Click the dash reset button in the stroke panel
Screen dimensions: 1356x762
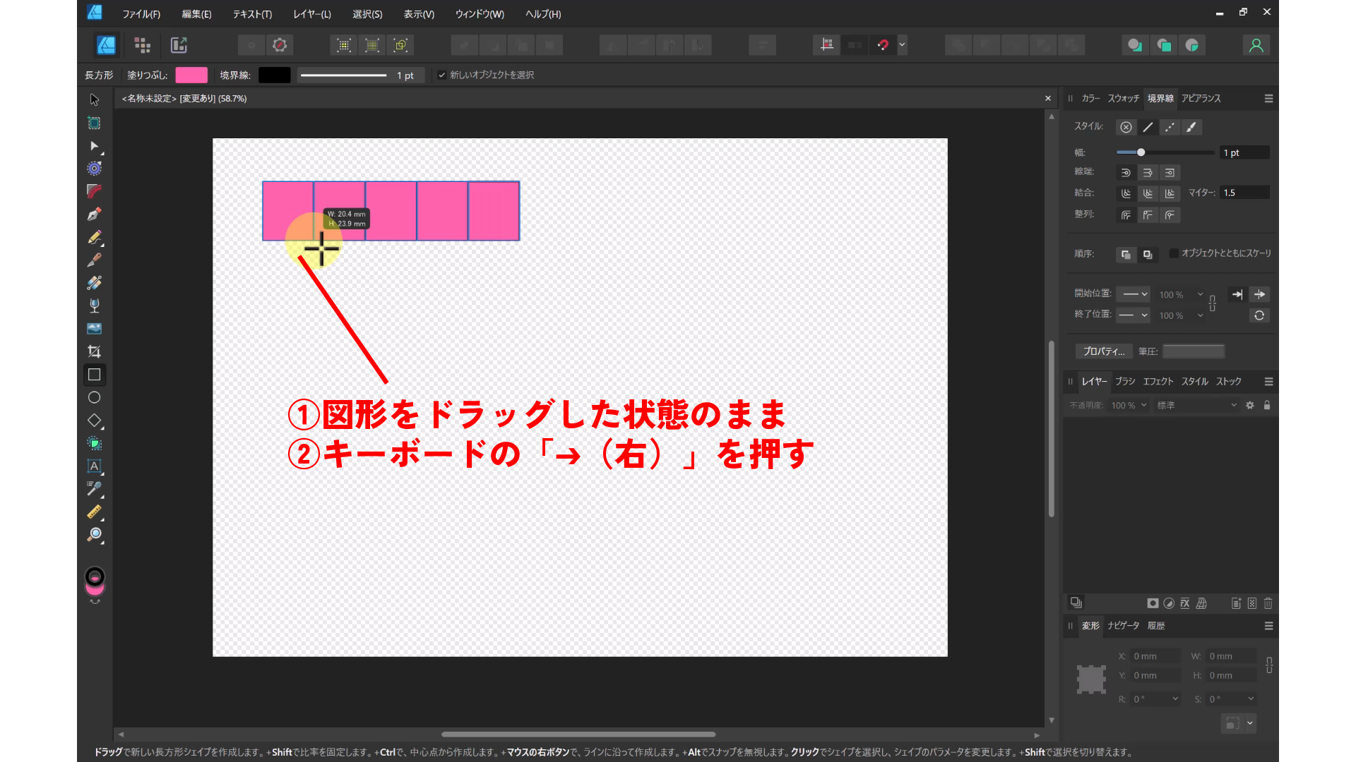pyautogui.click(x=1260, y=315)
